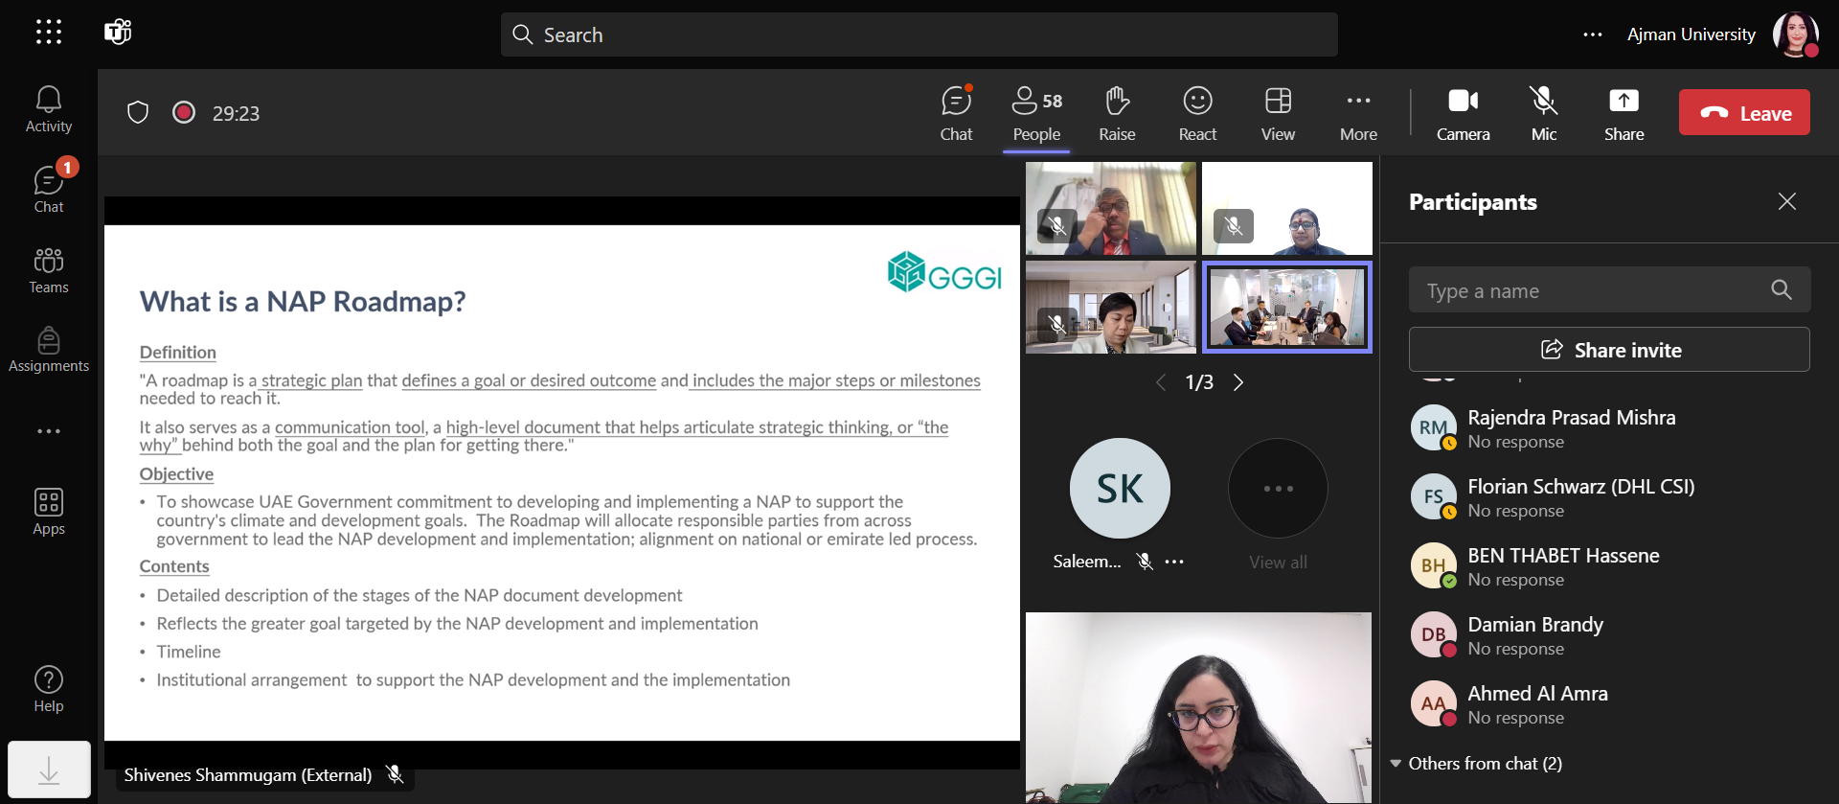The height and width of the screenshot is (804, 1839).
Task: Toggle the People participants panel
Action: (x=1036, y=113)
